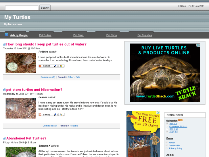Subscribe via RSS 2.0 link
The image size is (209, 157).
coord(173,124)
